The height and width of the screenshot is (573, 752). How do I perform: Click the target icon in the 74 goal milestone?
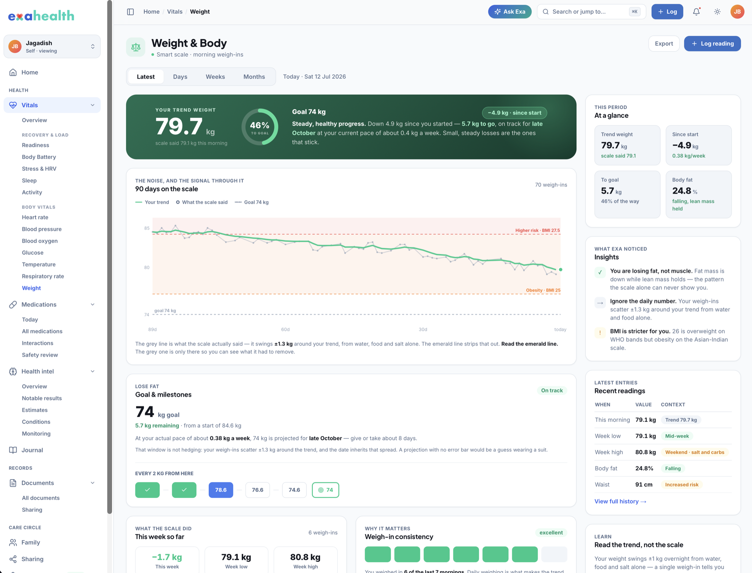pos(321,490)
